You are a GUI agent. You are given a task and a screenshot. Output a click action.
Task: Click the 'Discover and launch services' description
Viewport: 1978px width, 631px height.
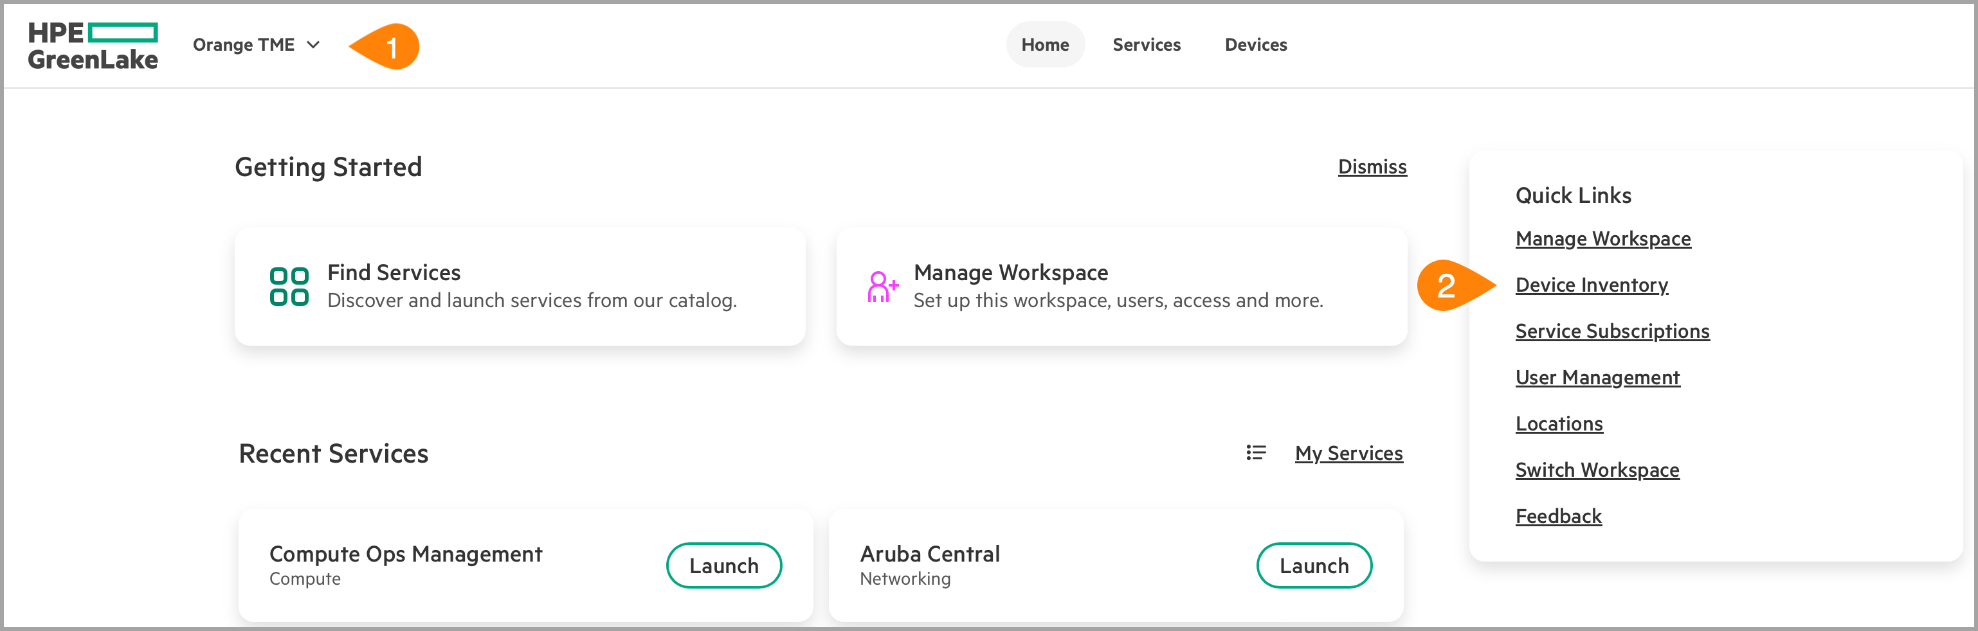pos(531,300)
